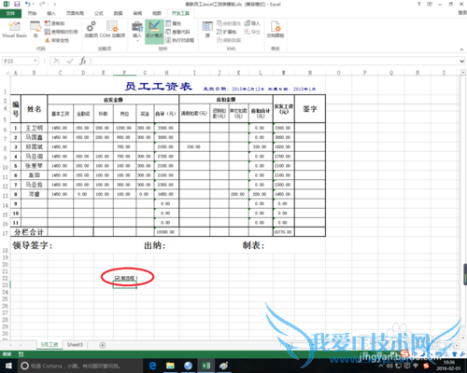Open control Properties (属性)

[x=173, y=23]
